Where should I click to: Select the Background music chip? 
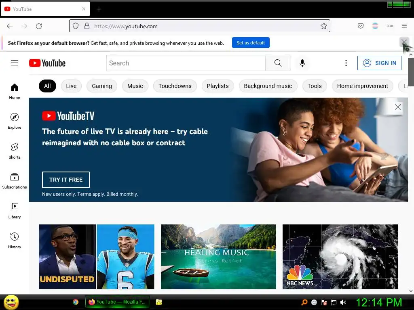tap(268, 86)
